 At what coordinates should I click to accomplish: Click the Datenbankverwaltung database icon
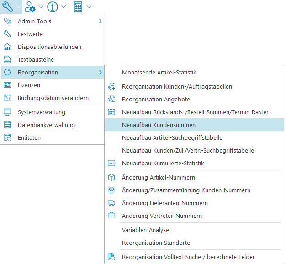coord(7,125)
